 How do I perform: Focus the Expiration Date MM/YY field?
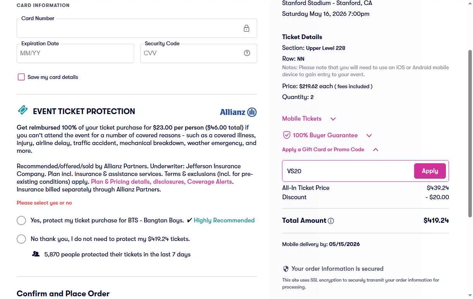(75, 53)
